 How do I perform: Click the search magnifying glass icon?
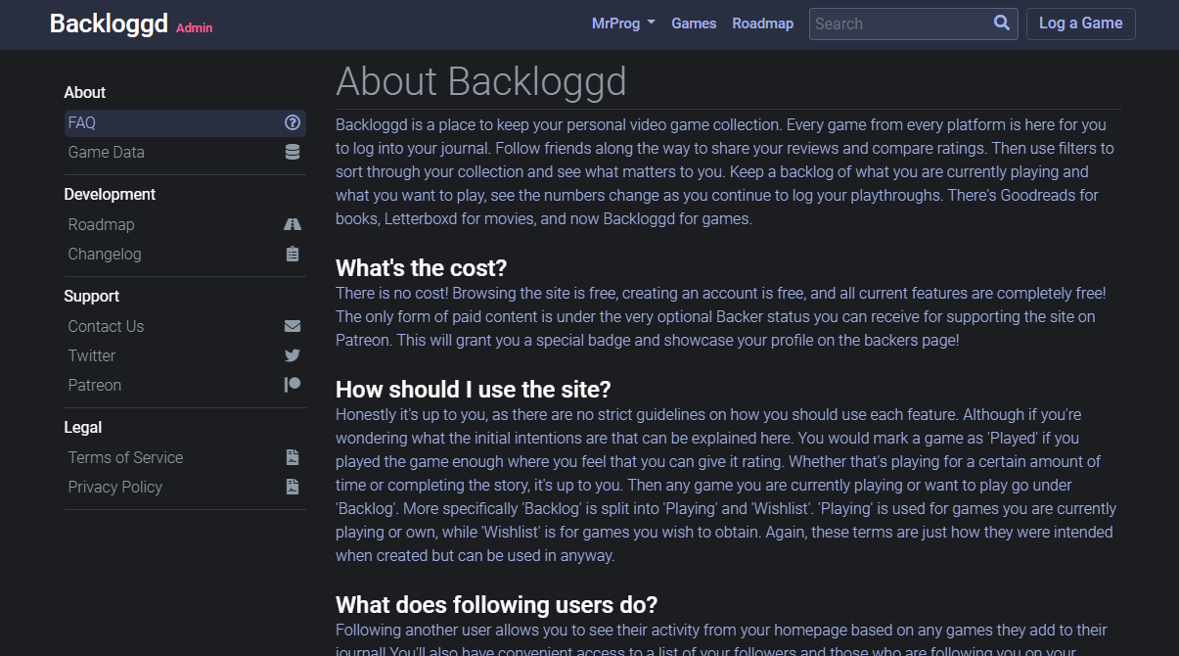pos(1001,23)
